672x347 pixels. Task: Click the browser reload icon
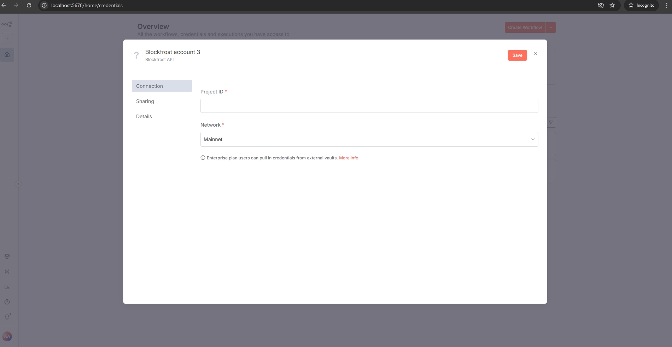point(29,5)
